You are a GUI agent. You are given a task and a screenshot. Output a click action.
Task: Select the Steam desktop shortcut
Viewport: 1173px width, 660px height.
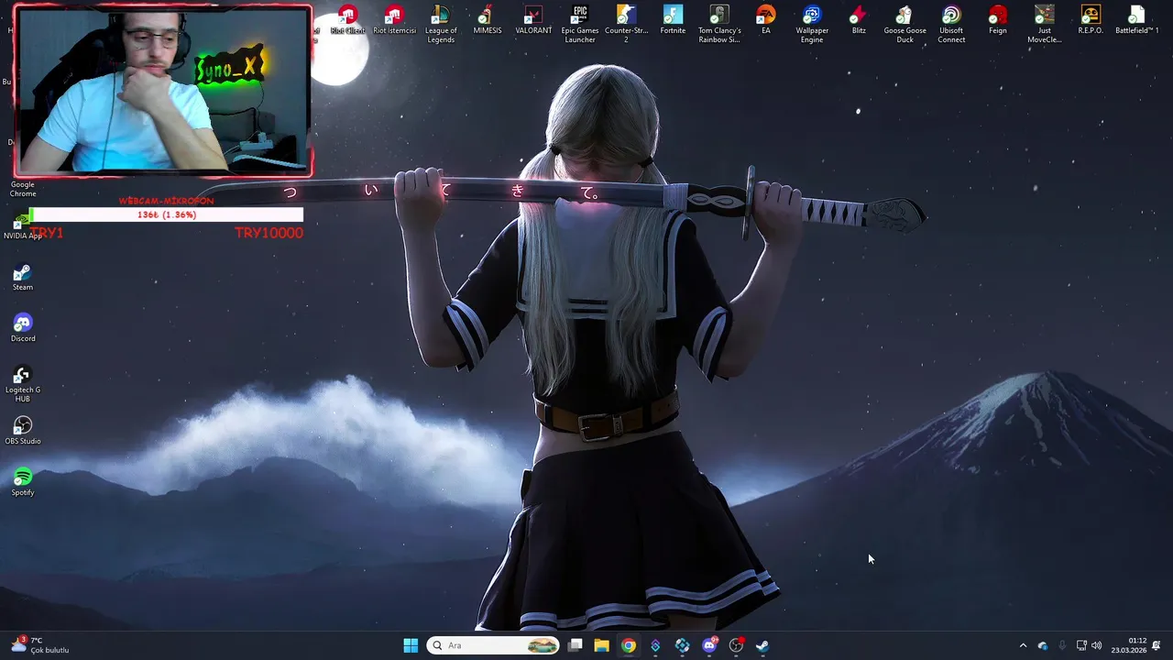[23, 277]
